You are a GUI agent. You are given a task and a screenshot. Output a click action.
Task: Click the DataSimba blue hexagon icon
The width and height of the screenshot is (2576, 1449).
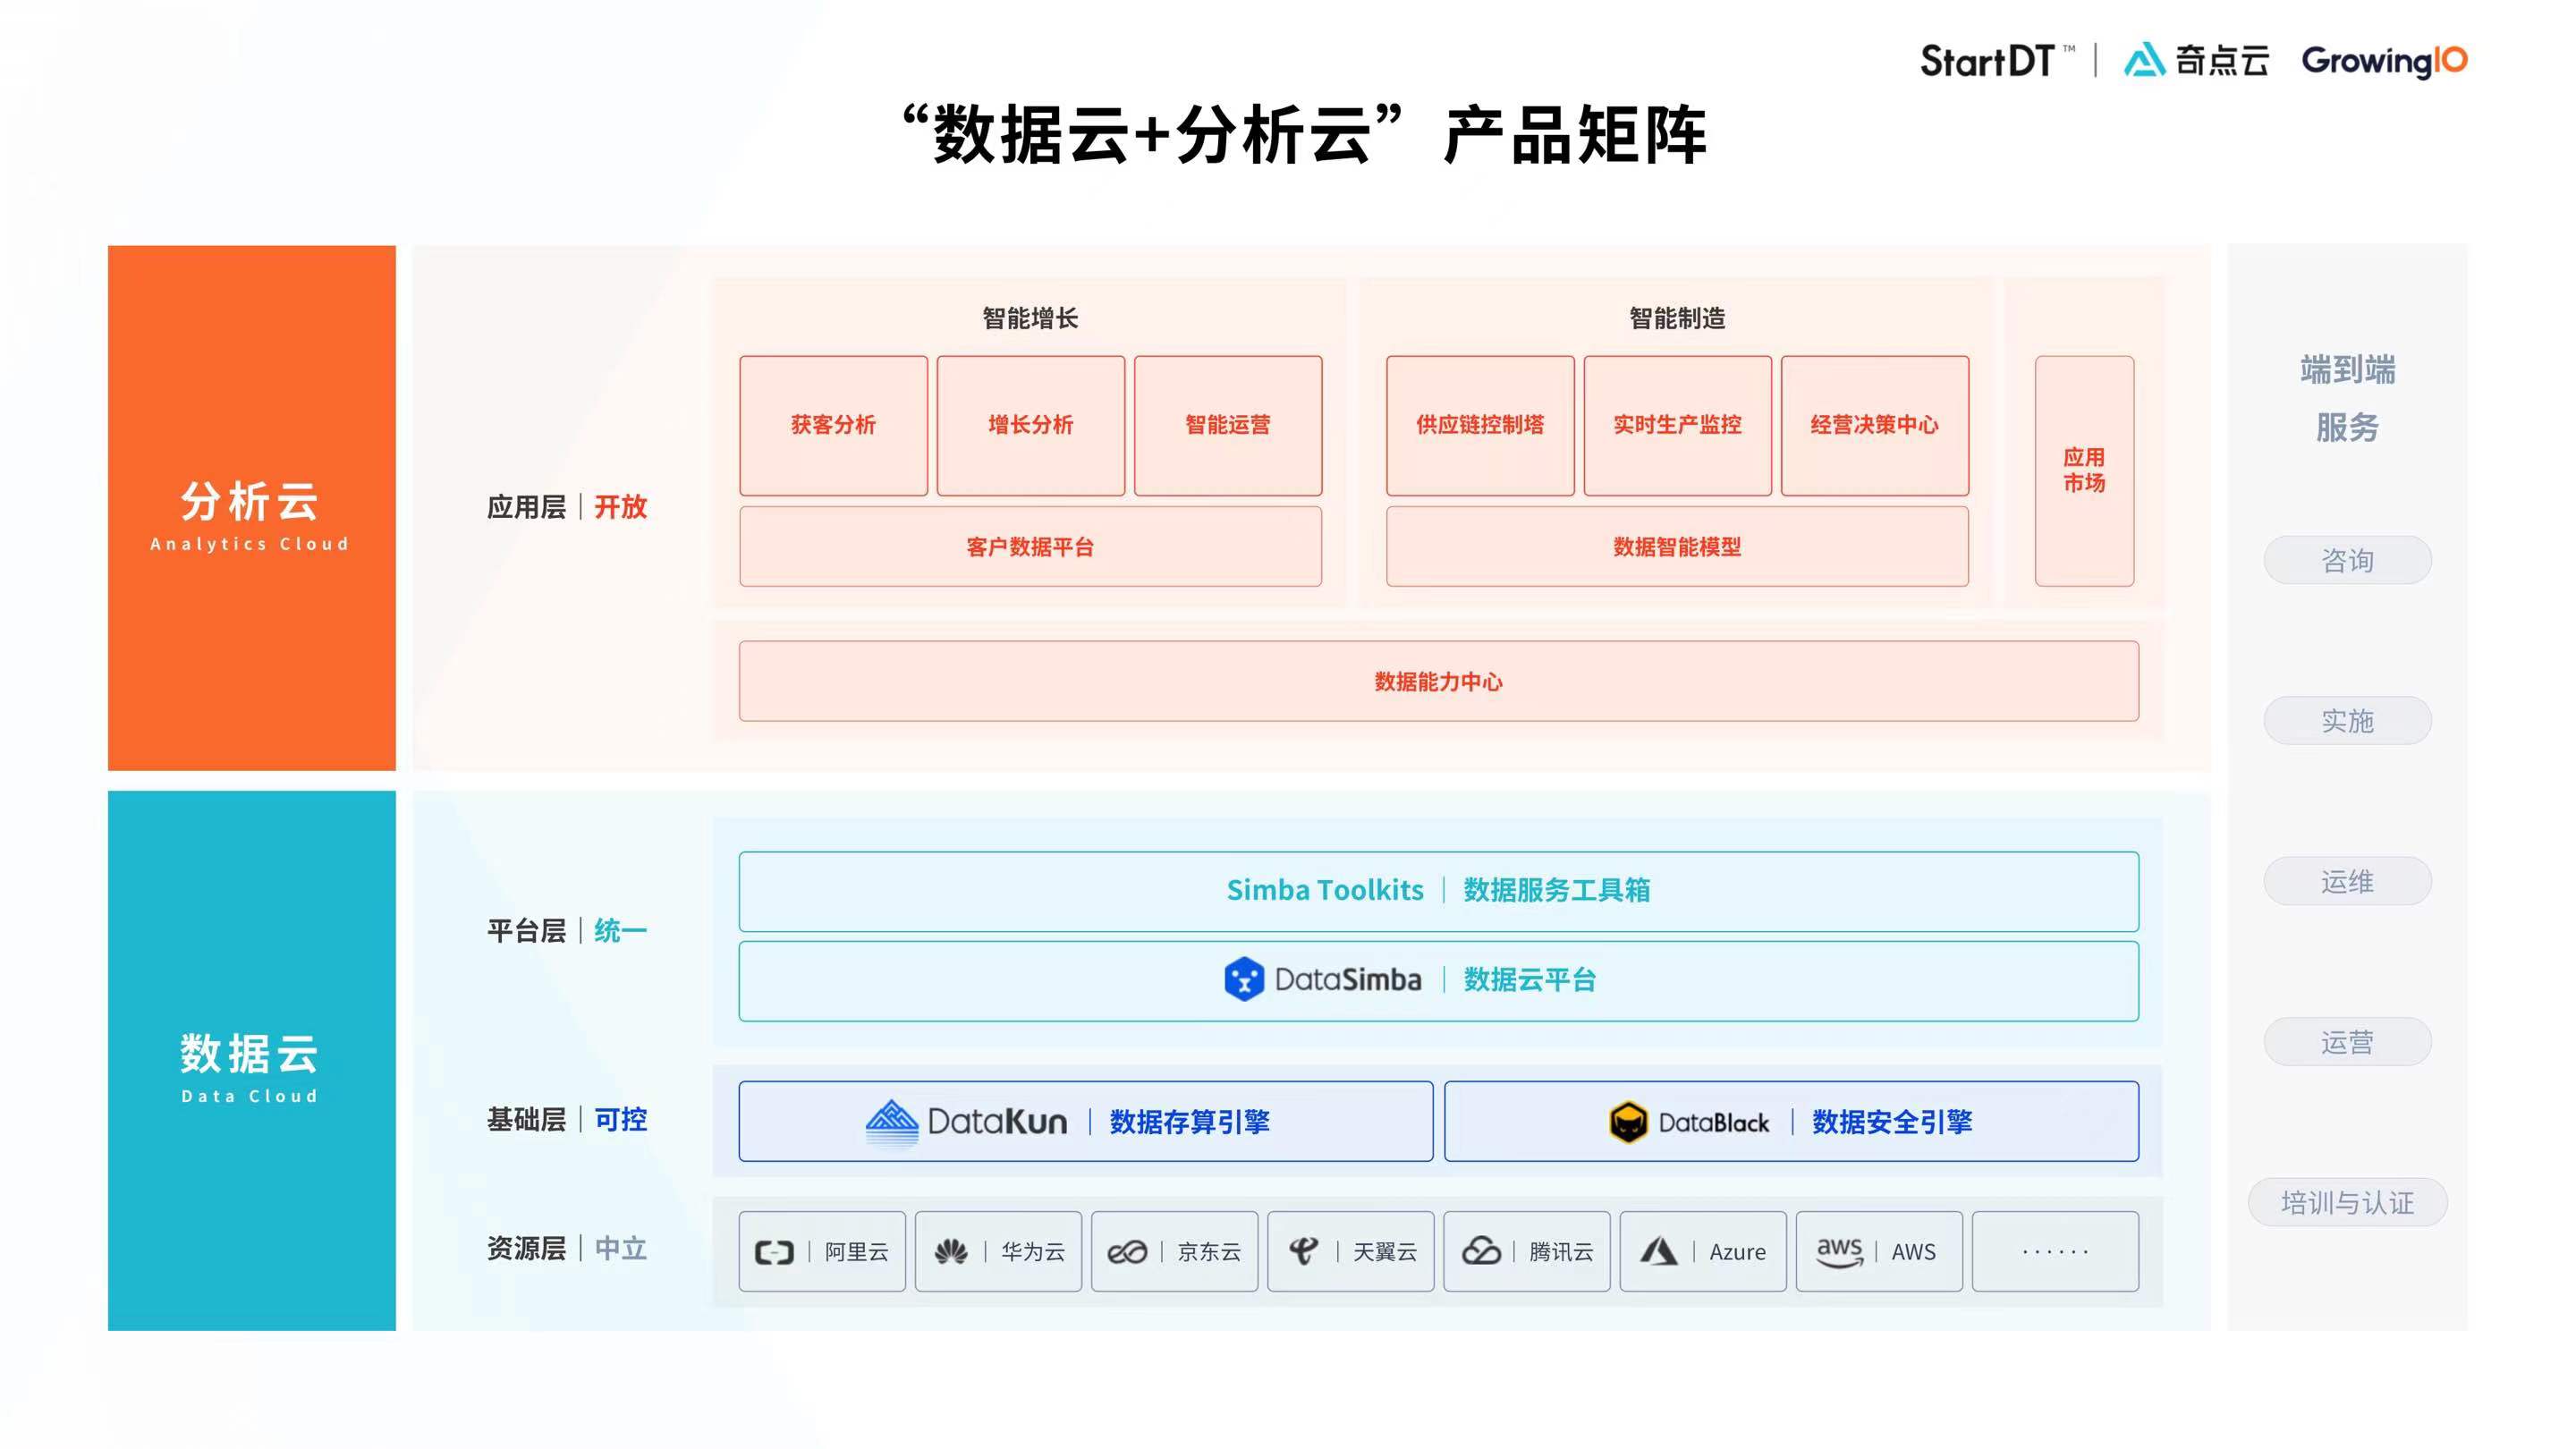coord(1243,979)
